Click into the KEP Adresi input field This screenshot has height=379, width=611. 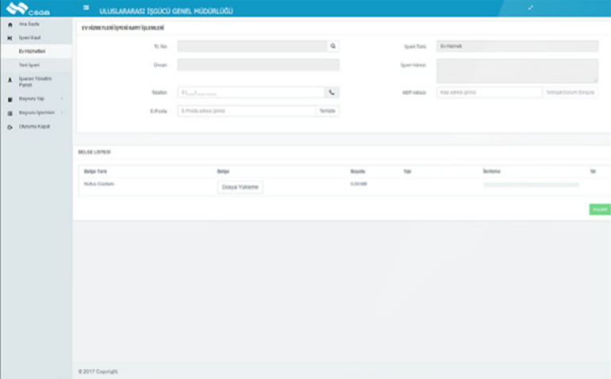[489, 93]
